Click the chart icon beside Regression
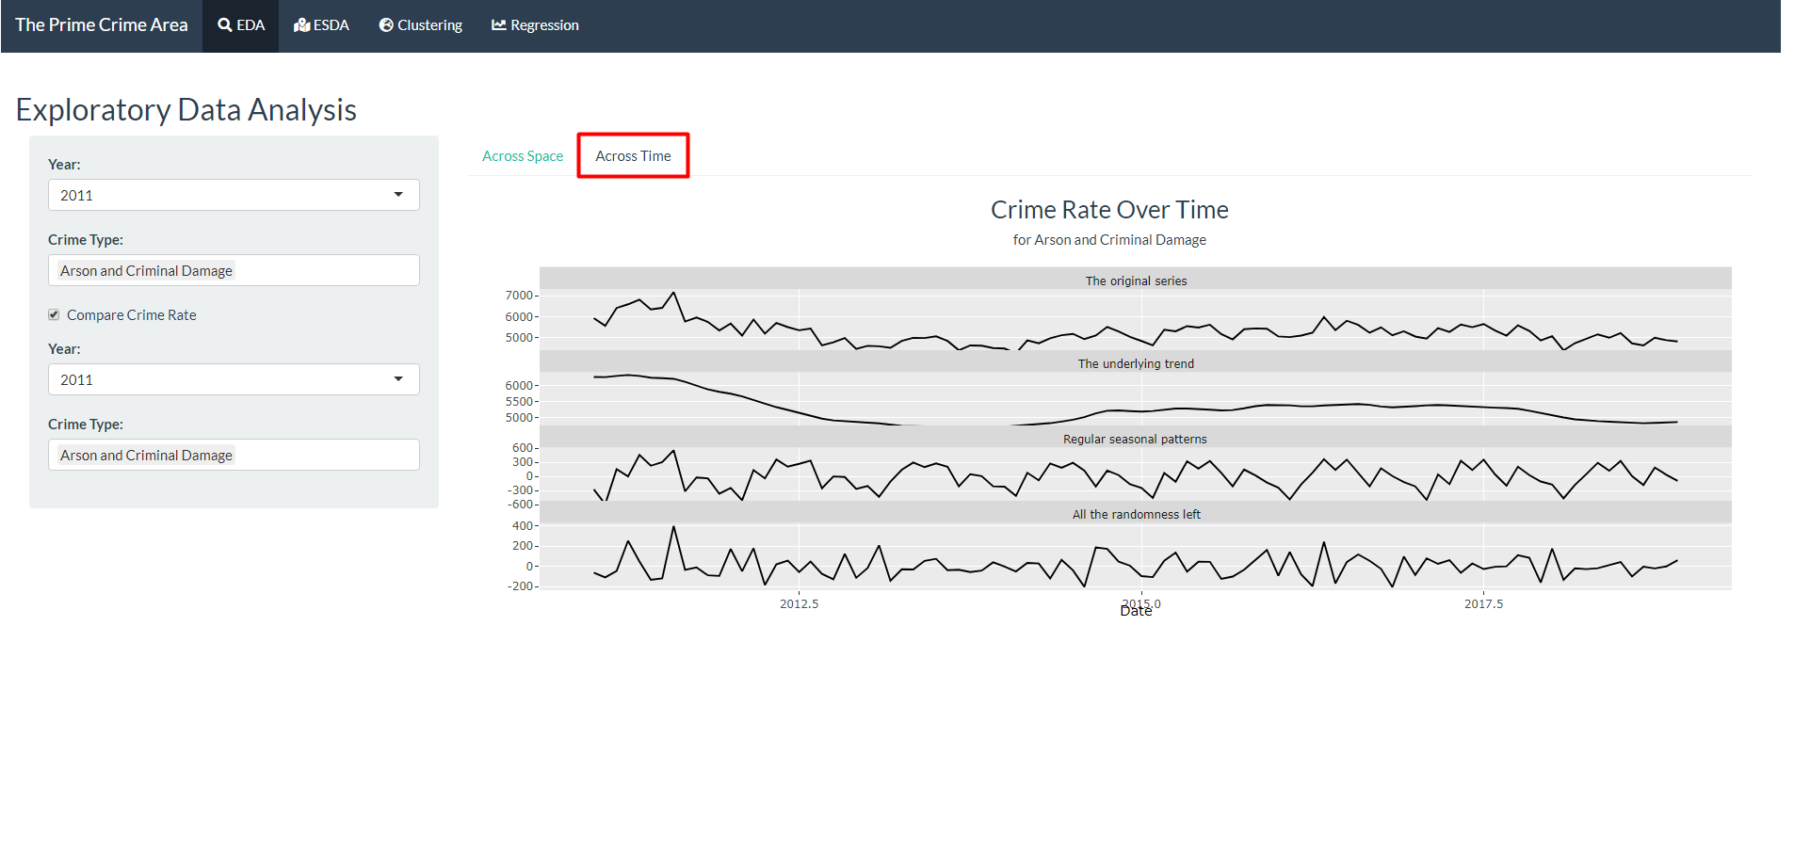Screen dimensions: 1794x850 [x=499, y=25]
